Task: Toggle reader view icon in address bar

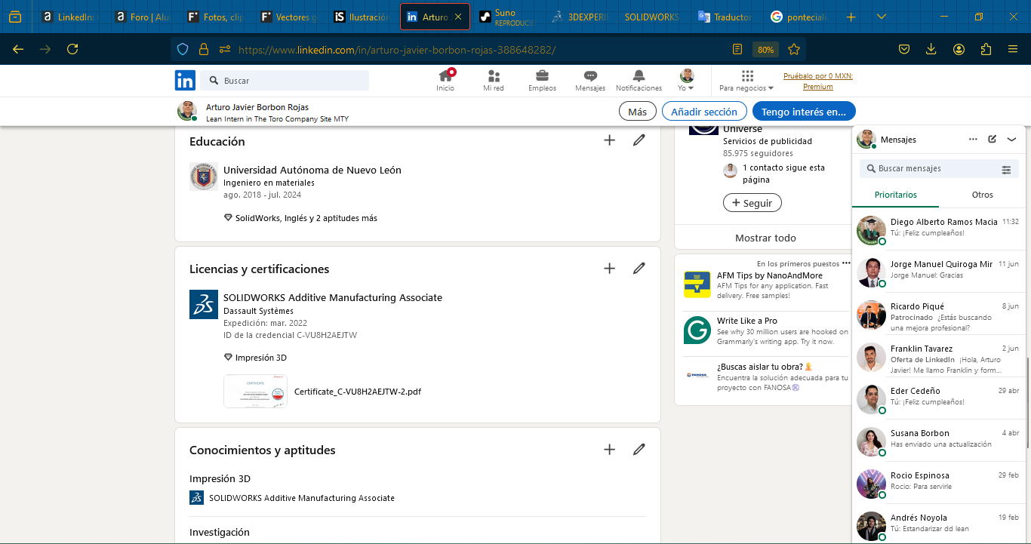Action: (737, 49)
